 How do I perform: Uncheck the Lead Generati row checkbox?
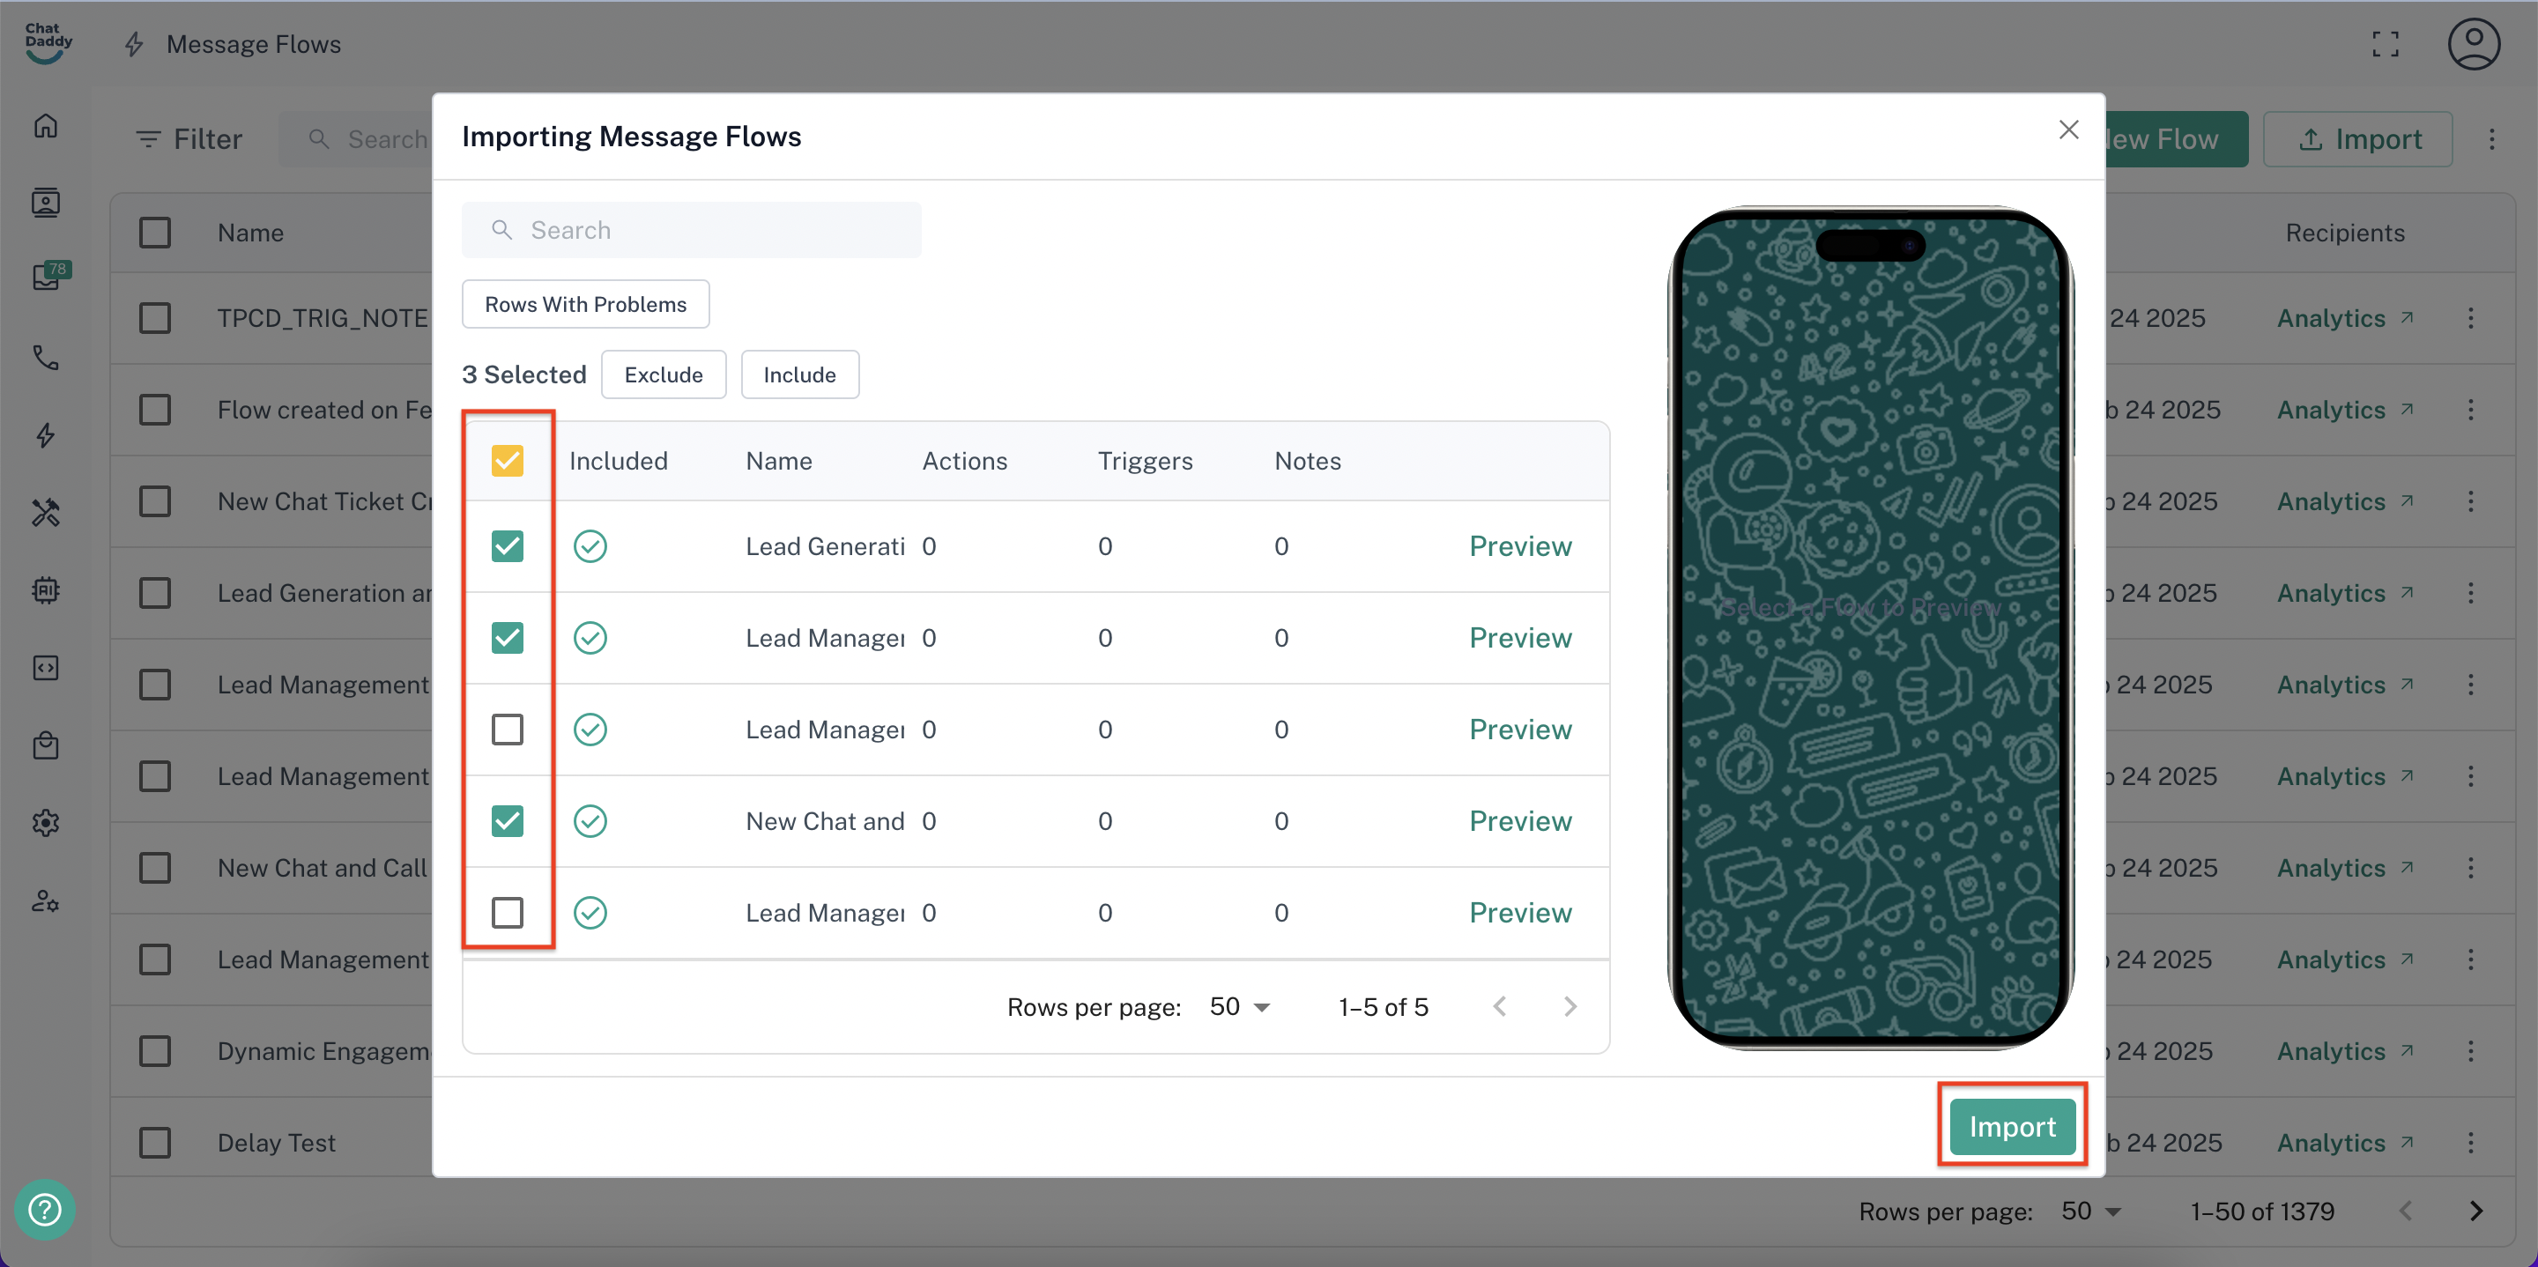tap(508, 545)
